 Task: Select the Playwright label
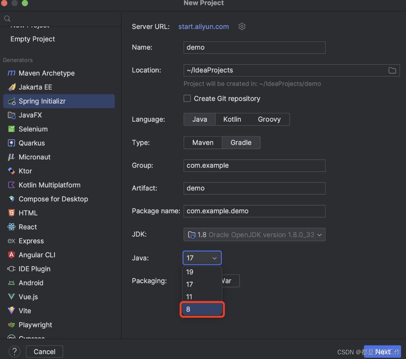[35, 325]
